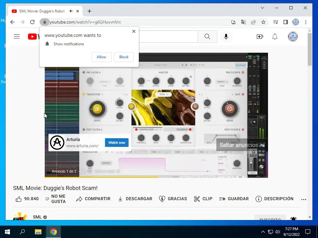The width and height of the screenshot is (318, 238).
Task: Open the YouTube account avatar menu
Action: click(293, 37)
